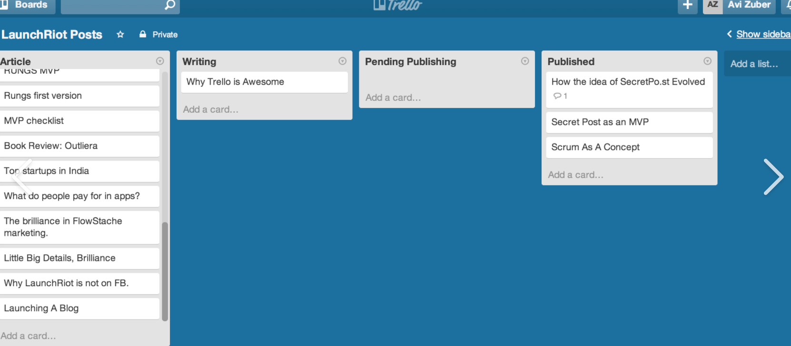Click the search magnifier icon
Screen dimensions: 791x346
coord(170,5)
